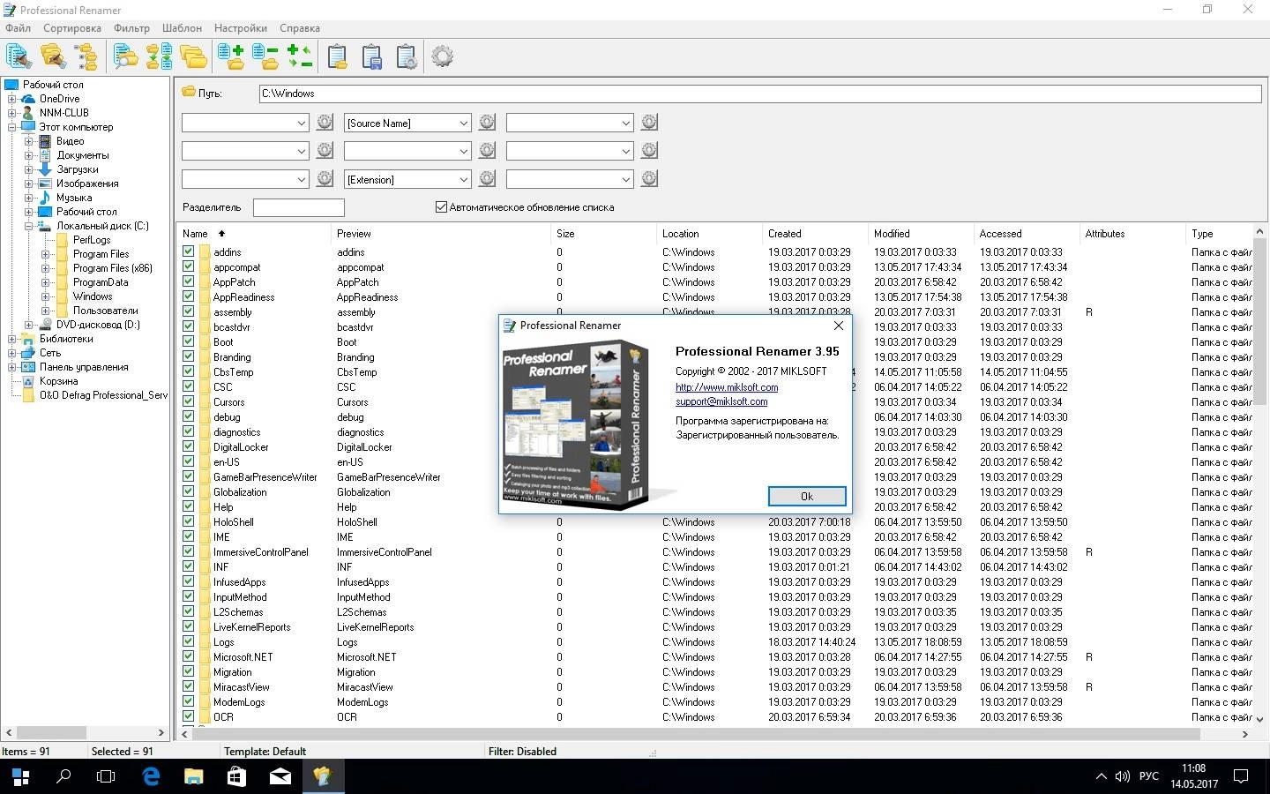The width and height of the screenshot is (1270, 794).
Task: Click the gear beside the third-row left dropdown
Action: click(x=325, y=179)
